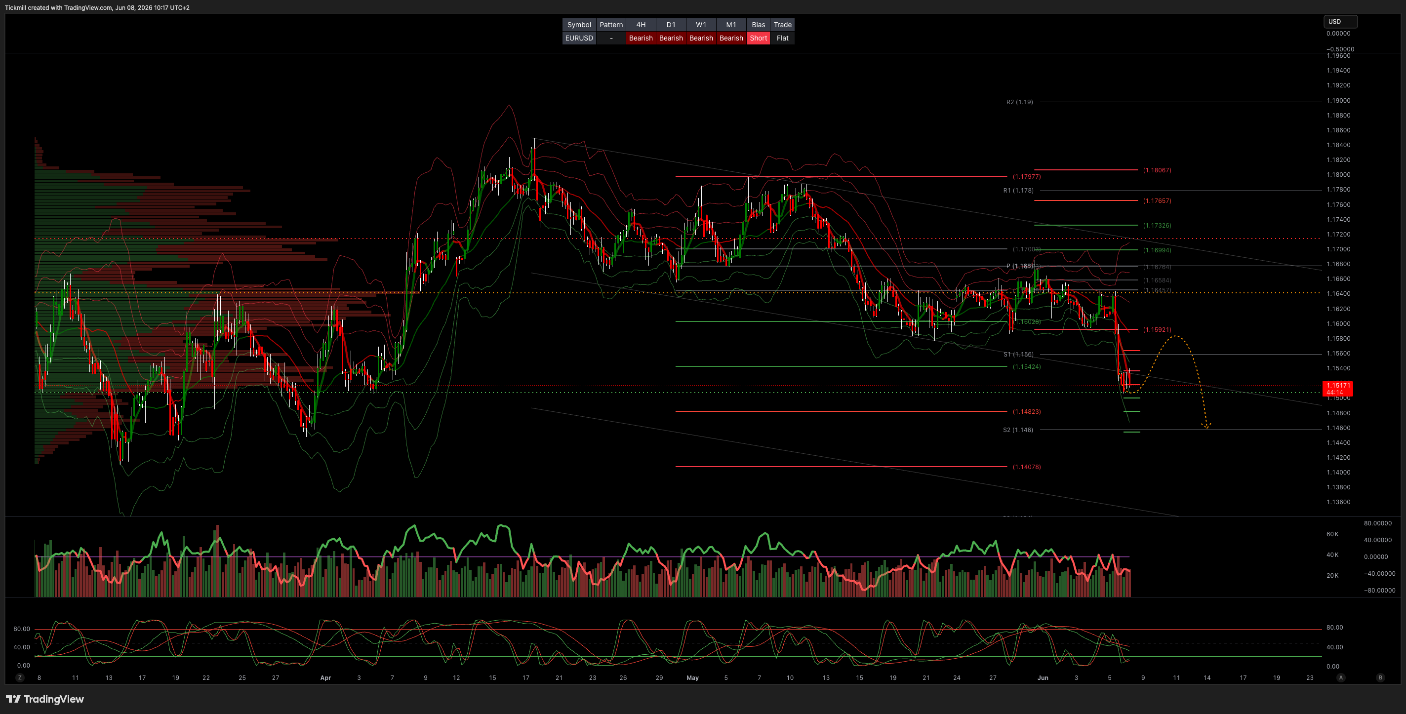Image resolution: width=1406 pixels, height=714 pixels.
Task: Click the (1.14078) red level label
Action: tap(1027, 467)
